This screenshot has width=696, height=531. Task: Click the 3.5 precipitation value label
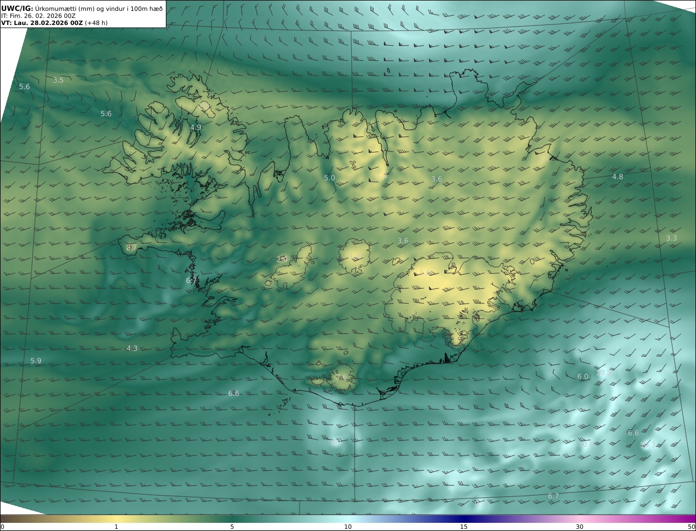(58, 80)
